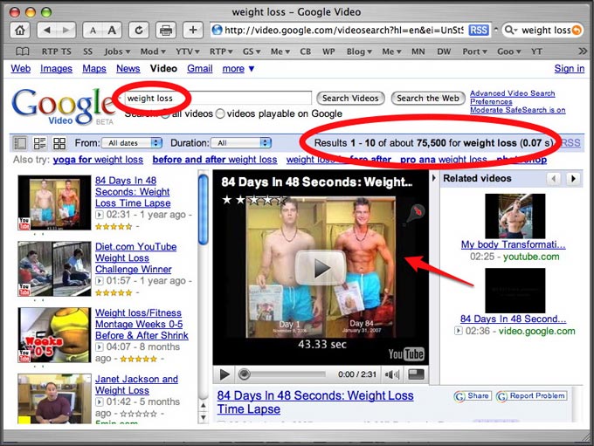
Task: Click the results list scrollbar thumb
Action: [203, 209]
